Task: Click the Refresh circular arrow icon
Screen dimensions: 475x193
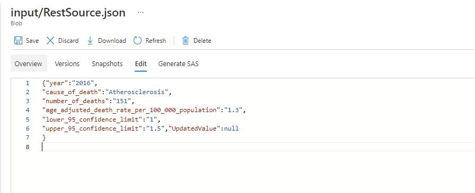Action: coord(137,41)
